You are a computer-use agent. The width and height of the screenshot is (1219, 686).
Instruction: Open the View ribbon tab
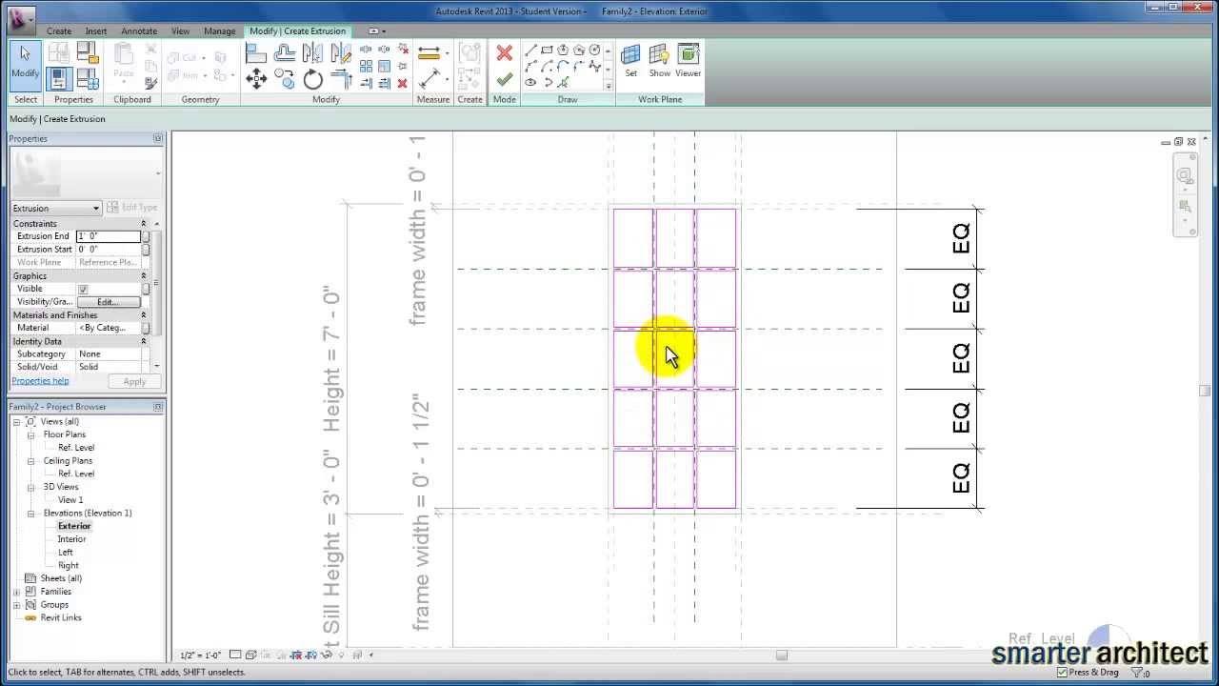point(180,30)
